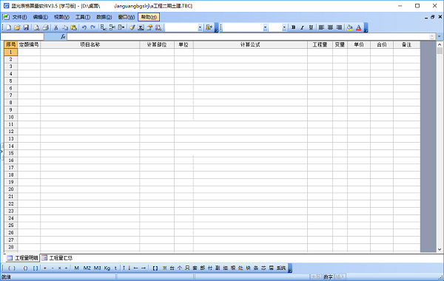Click the 工程量 column header
The width and height of the screenshot is (444, 281).
pyautogui.click(x=320, y=44)
